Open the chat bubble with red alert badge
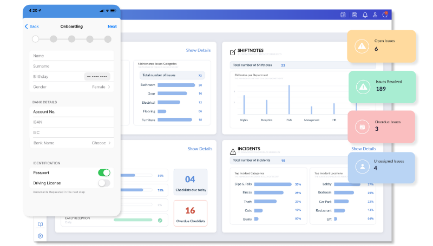 click(x=385, y=15)
